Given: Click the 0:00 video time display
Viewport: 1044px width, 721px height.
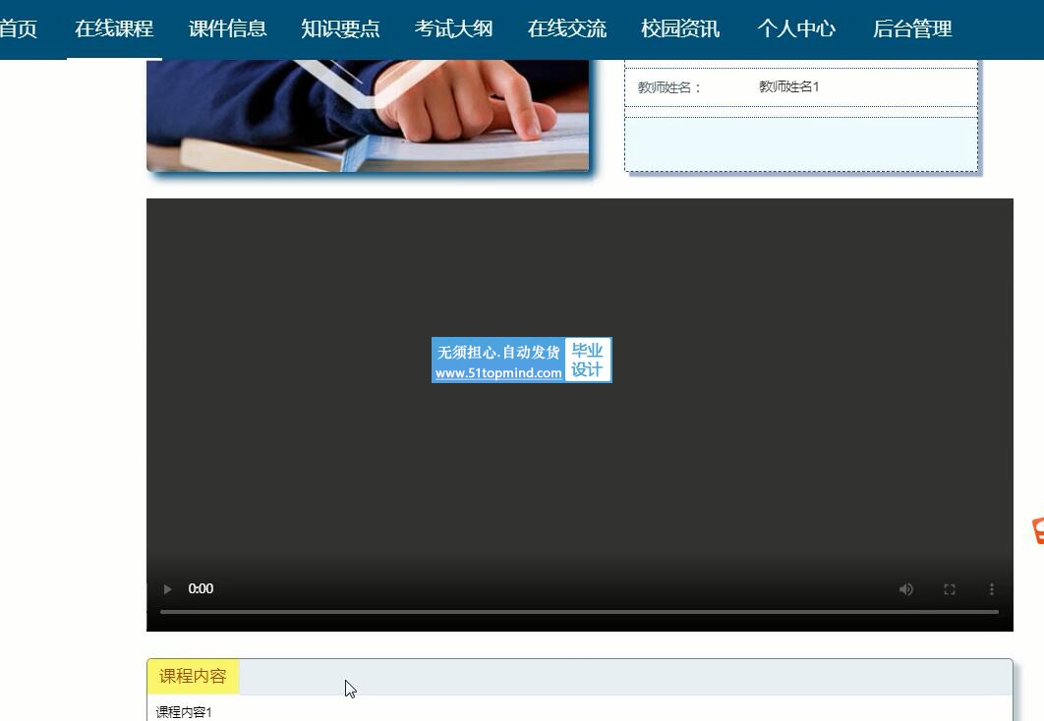Looking at the screenshot, I should point(201,588).
